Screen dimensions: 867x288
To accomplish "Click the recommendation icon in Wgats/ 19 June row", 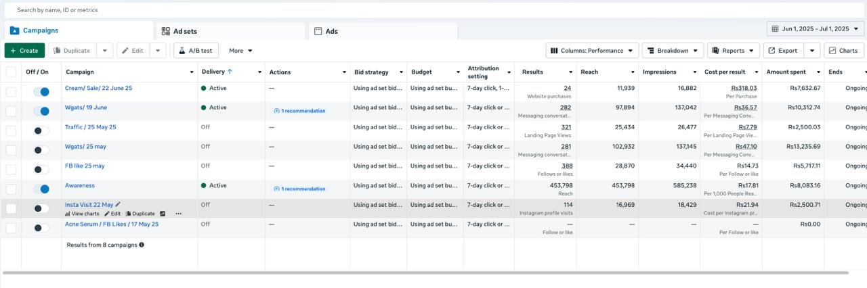I will pos(276,111).
